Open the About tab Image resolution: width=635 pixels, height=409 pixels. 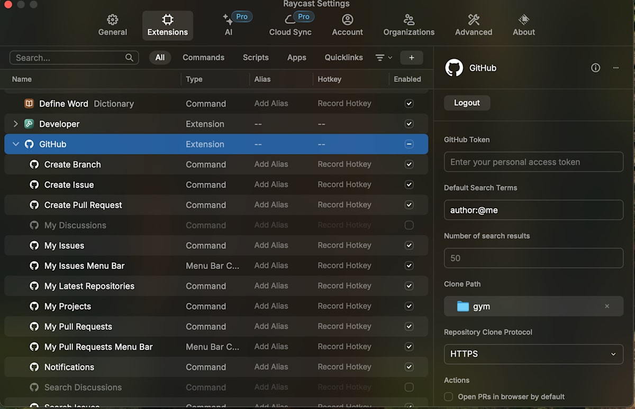523,25
